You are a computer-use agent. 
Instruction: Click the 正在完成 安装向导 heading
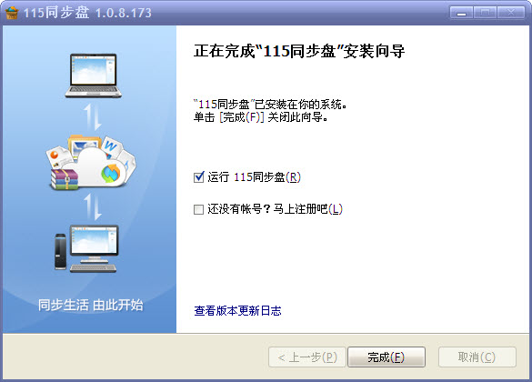[x=299, y=51]
